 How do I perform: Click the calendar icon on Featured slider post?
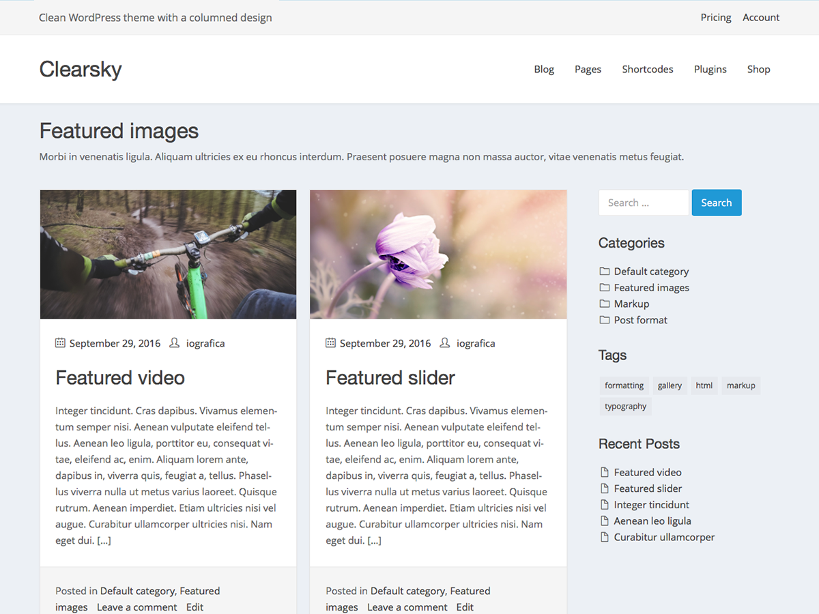click(330, 343)
